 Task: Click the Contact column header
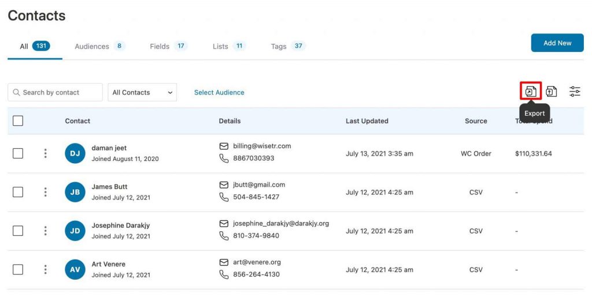coord(77,121)
